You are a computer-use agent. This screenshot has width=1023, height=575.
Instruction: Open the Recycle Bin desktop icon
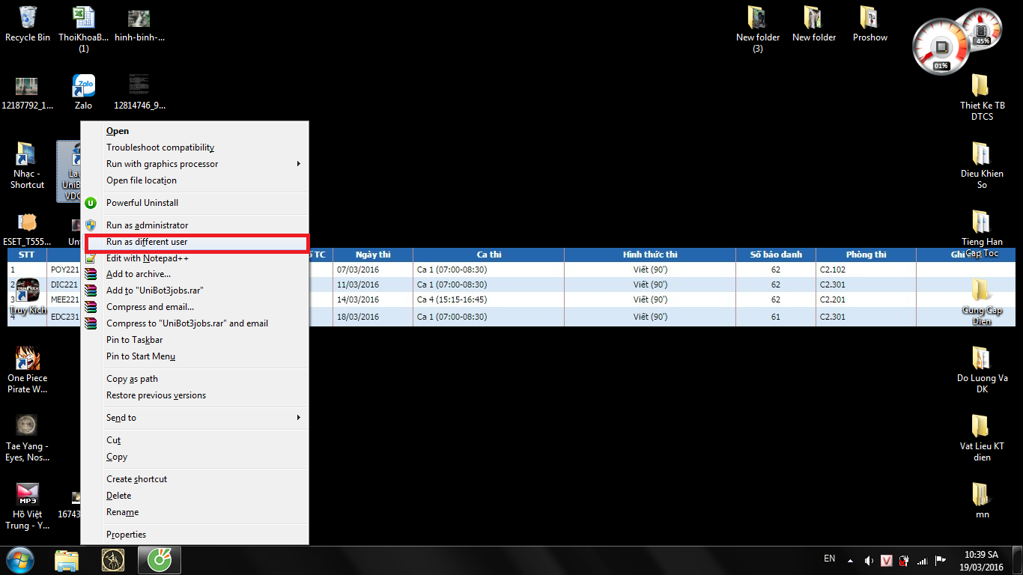[x=28, y=24]
